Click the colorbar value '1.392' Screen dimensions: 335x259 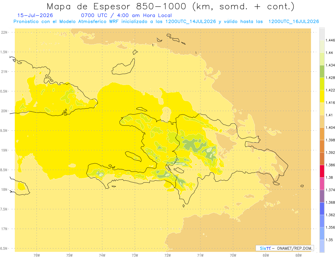pos(330,153)
